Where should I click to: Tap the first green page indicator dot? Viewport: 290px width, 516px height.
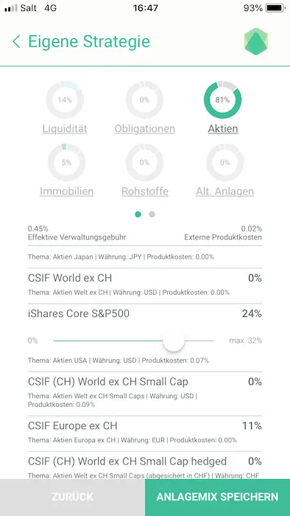(138, 215)
